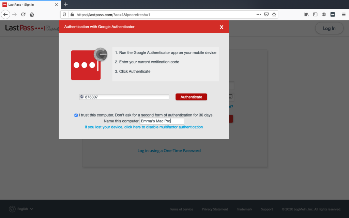The width and height of the screenshot is (349, 218).
Task: Open the Firefox hamburger menu
Action: point(344,14)
